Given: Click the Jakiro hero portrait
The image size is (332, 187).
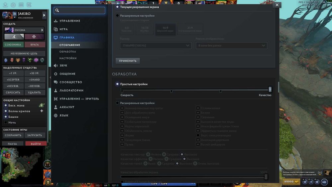Looking at the screenshot, I should 7,15.
